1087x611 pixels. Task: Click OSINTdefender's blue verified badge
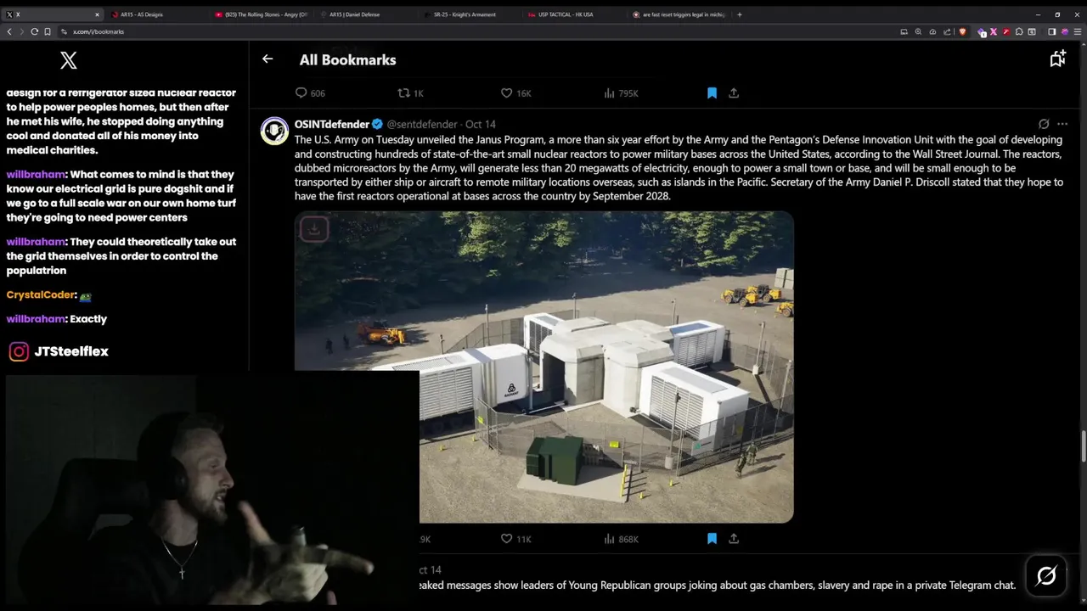377,124
